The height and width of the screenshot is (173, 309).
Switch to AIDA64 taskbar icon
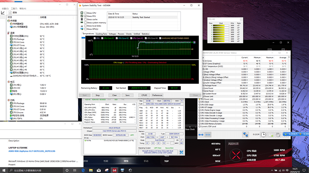[115, 170]
